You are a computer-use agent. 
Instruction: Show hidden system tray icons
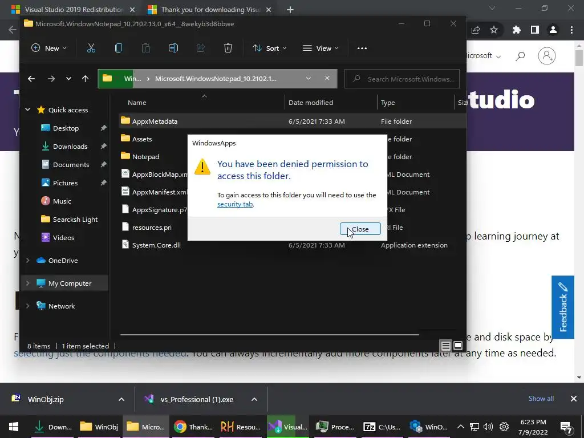coord(461,427)
